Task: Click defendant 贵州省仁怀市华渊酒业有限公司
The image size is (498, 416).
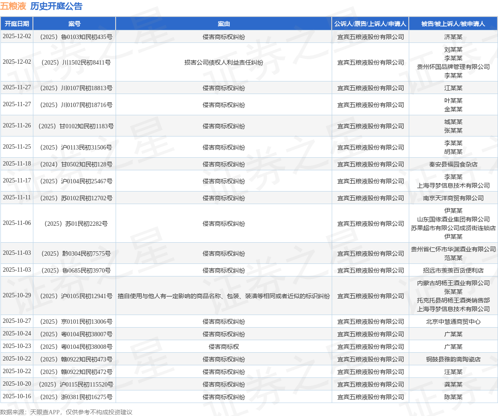Action: 453,249
